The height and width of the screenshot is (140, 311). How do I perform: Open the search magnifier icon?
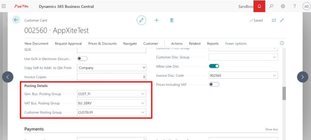coord(271,6)
